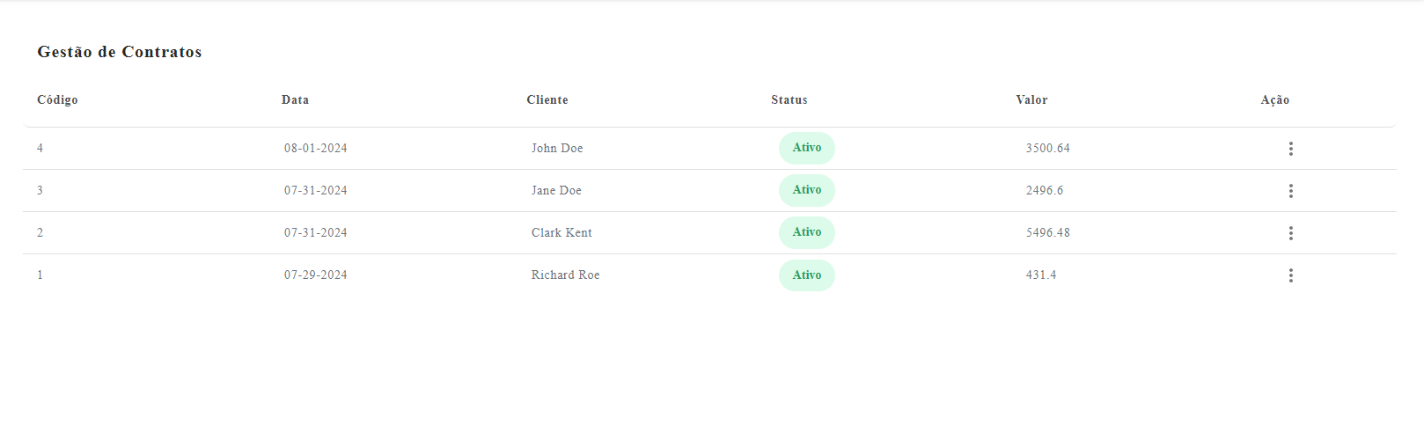Select the John Doe client cell
1424x425 pixels.
coord(557,149)
